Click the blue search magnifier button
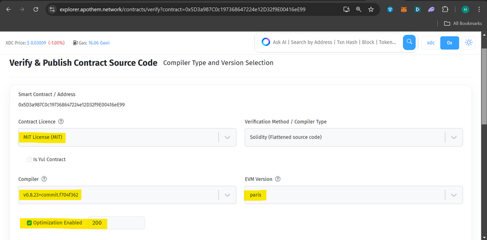Image resolution: width=487 pixels, height=240 pixels. pyautogui.click(x=410, y=42)
